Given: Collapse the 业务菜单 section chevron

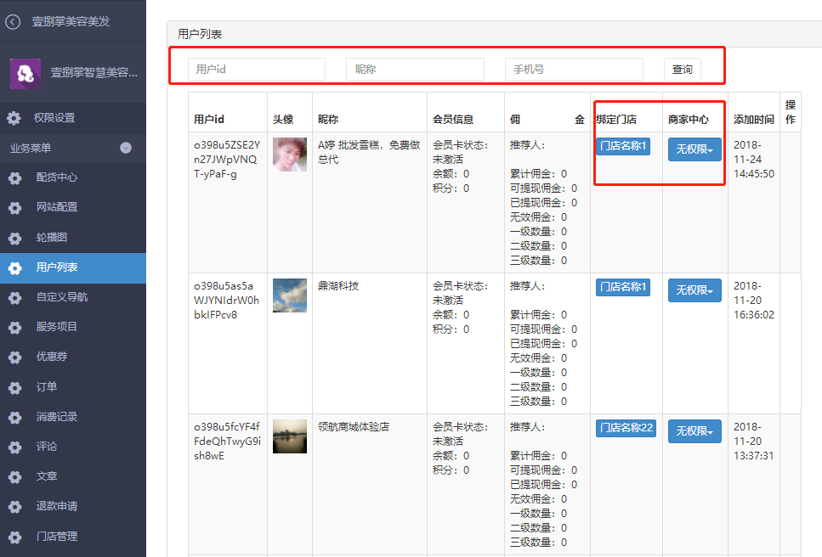Looking at the screenshot, I should pos(126,148).
